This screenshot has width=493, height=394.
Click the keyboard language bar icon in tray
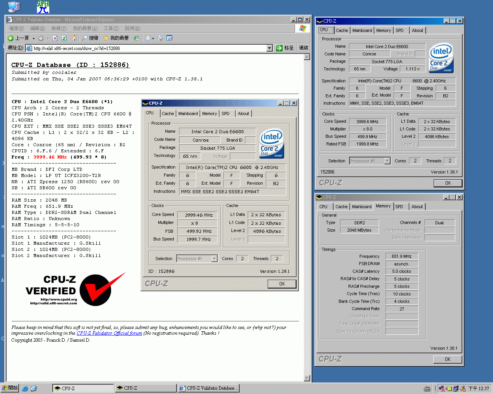point(427,389)
